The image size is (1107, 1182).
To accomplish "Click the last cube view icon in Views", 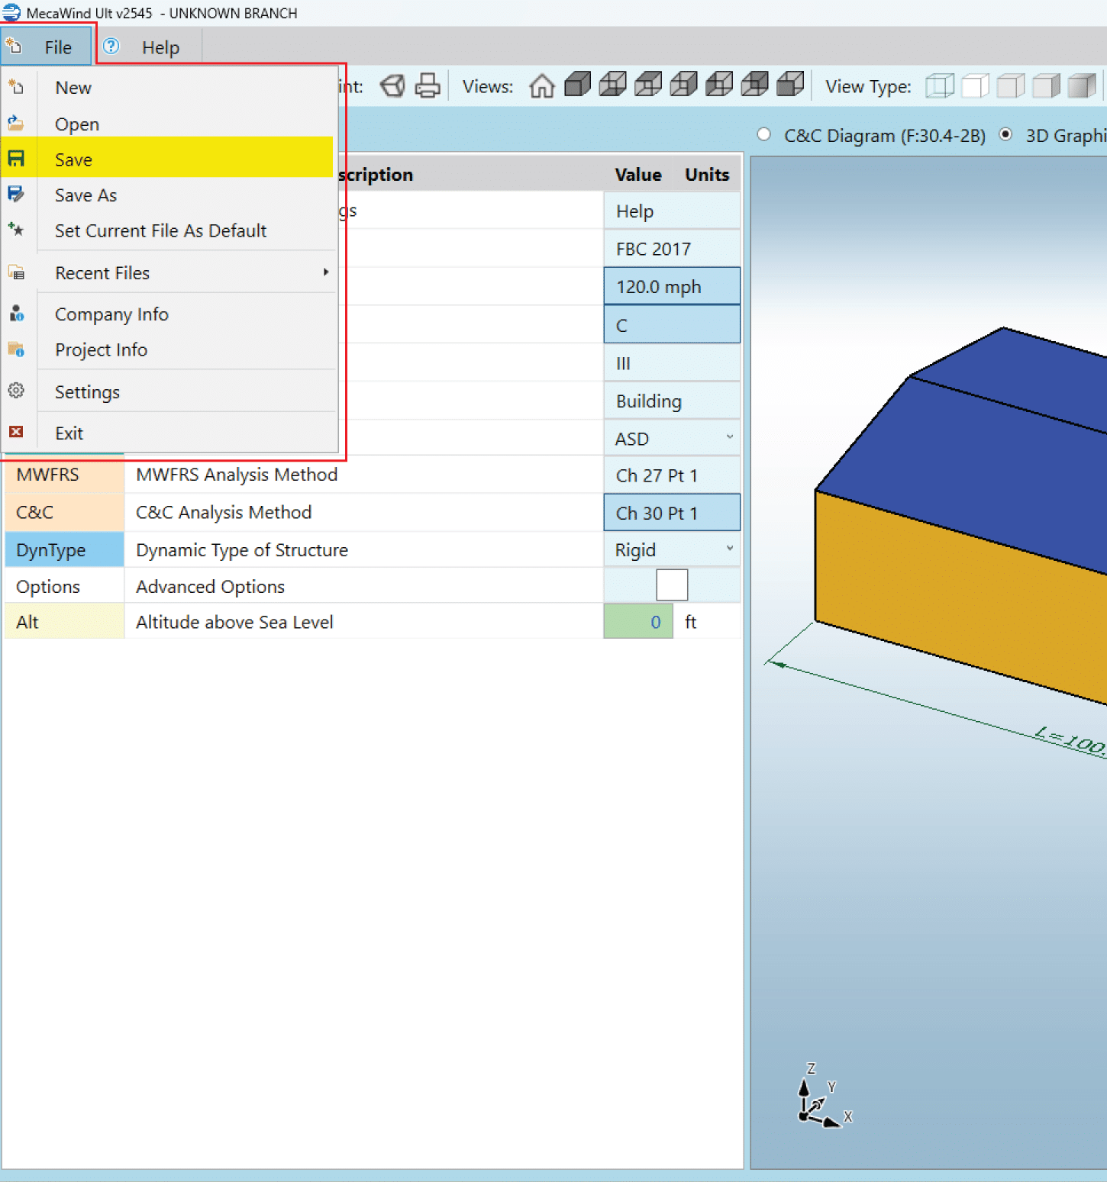I will 789,85.
